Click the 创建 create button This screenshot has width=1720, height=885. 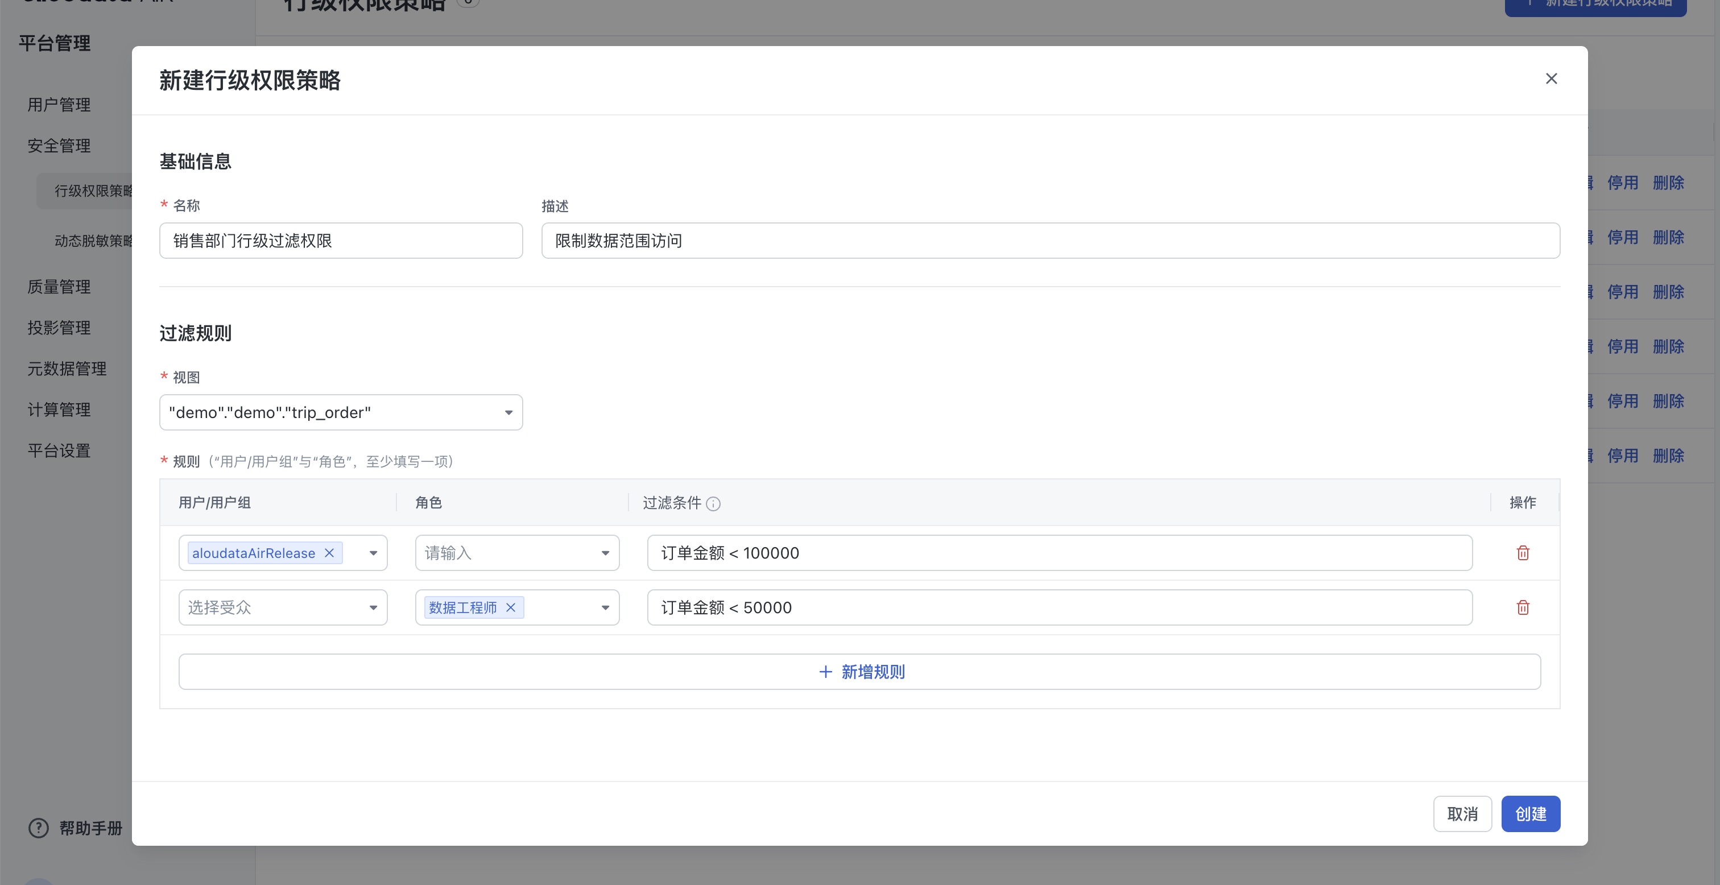click(1531, 814)
